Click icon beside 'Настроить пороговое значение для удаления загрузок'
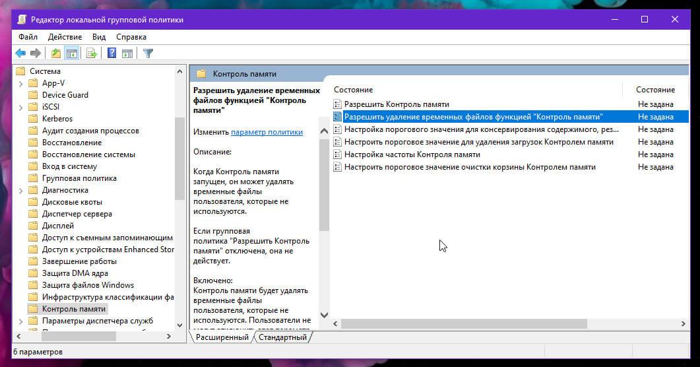The image size is (700, 367). coord(338,142)
